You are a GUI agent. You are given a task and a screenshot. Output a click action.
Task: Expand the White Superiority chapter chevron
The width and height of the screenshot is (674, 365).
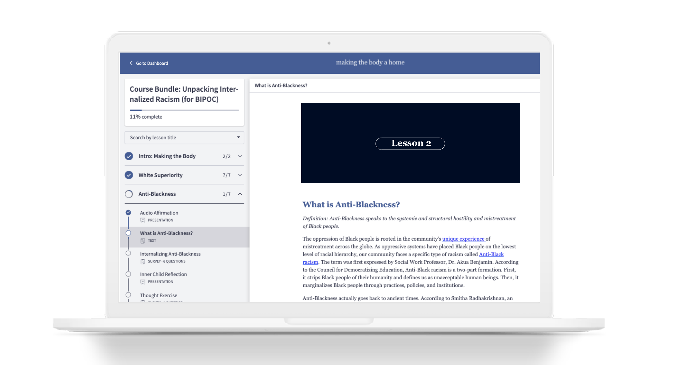[x=240, y=175]
